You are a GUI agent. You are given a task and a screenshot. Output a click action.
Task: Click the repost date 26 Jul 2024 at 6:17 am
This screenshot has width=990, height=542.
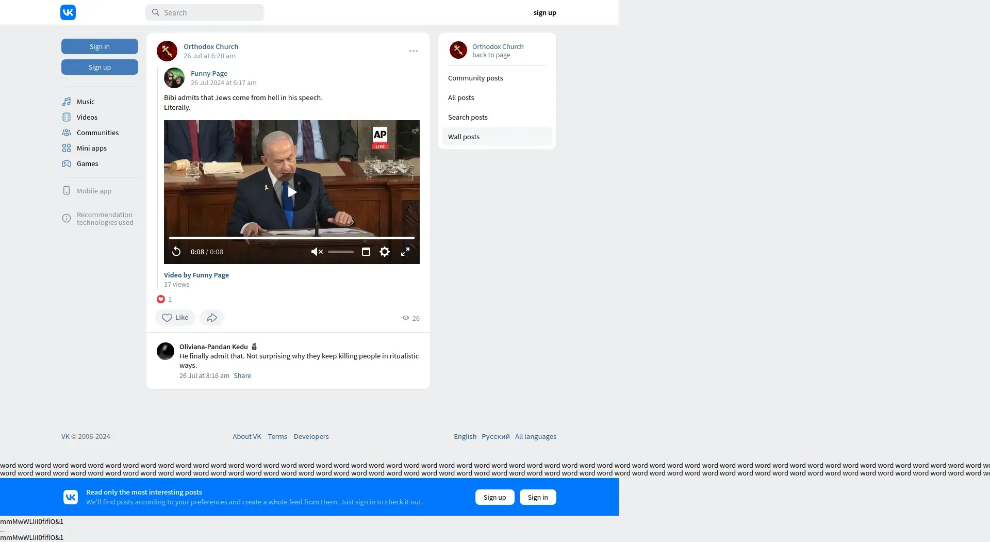click(224, 83)
